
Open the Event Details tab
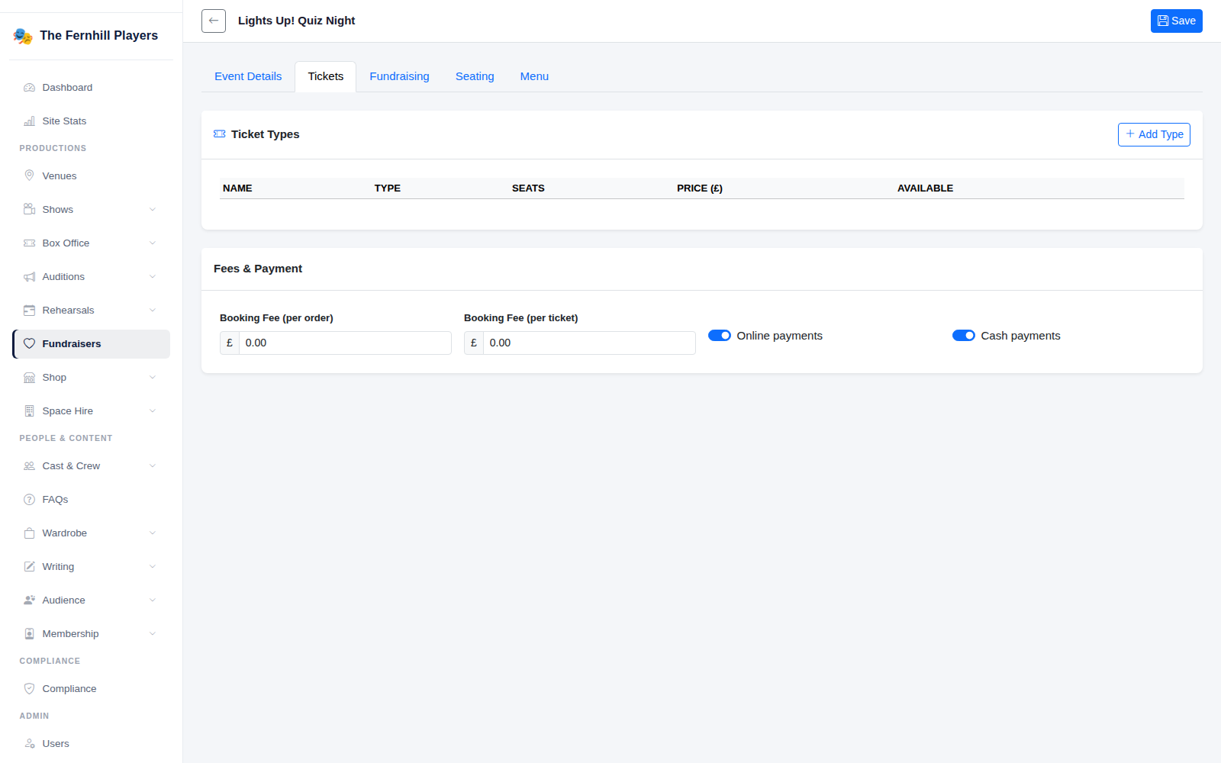coord(248,76)
